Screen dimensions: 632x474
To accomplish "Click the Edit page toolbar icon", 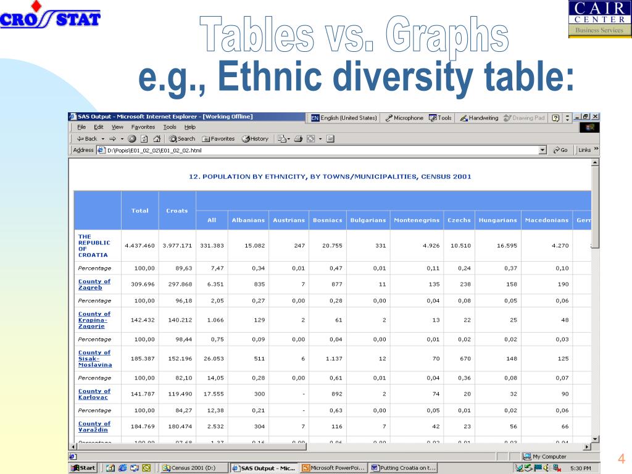I will [311, 139].
